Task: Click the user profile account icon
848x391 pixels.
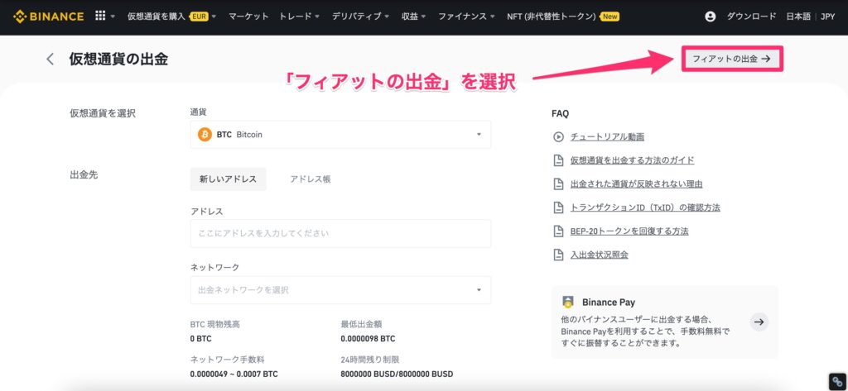Action: (710, 17)
